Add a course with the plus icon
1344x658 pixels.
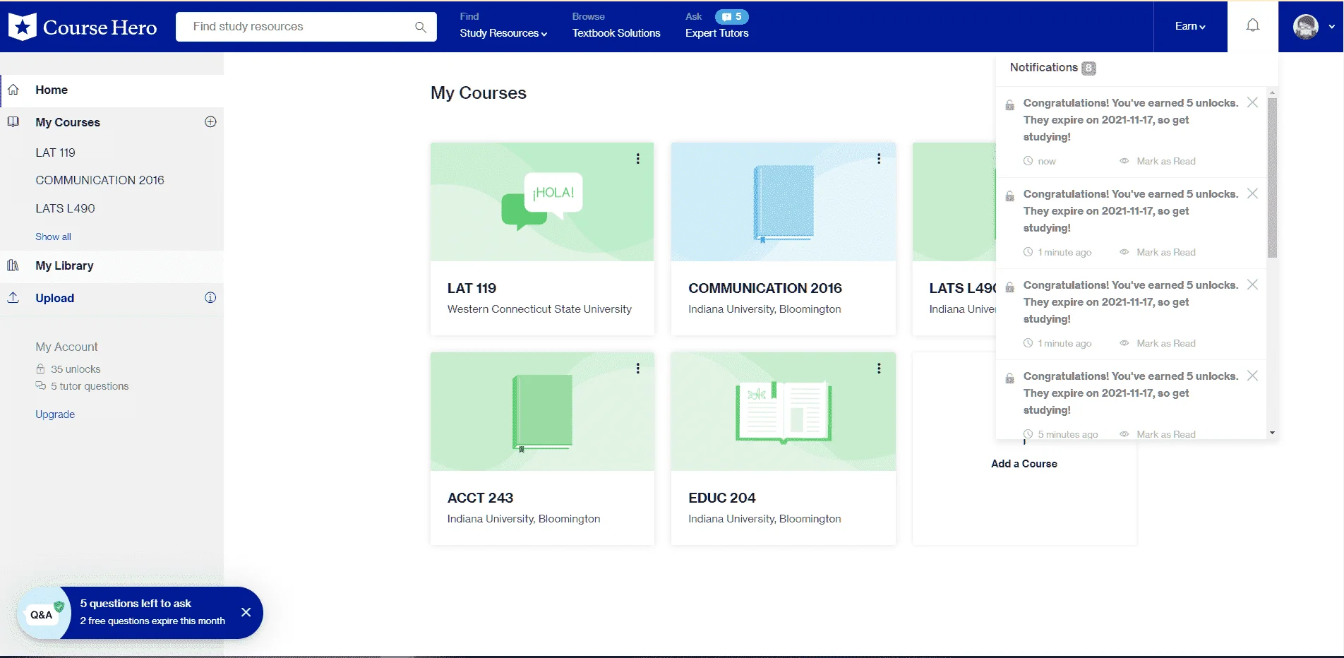click(x=210, y=121)
